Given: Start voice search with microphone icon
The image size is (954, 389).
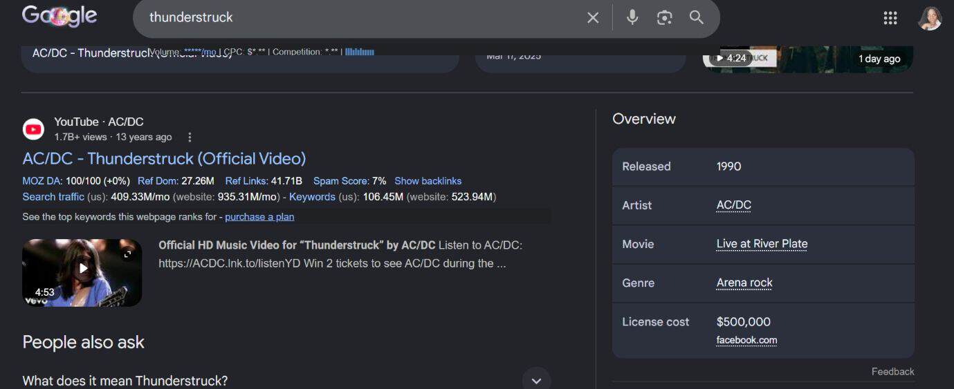Looking at the screenshot, I should [632, 17].
